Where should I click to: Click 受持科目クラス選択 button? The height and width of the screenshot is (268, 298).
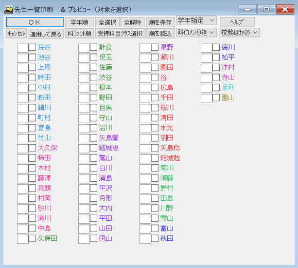[120, 33]
